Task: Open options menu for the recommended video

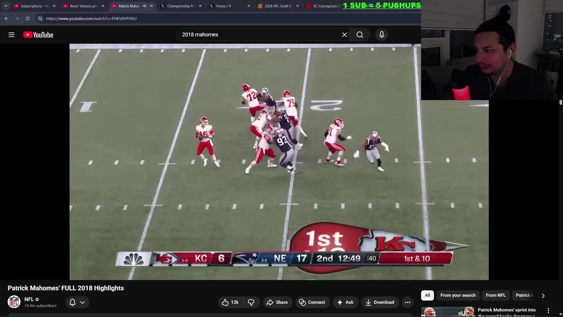Action: 548,311
